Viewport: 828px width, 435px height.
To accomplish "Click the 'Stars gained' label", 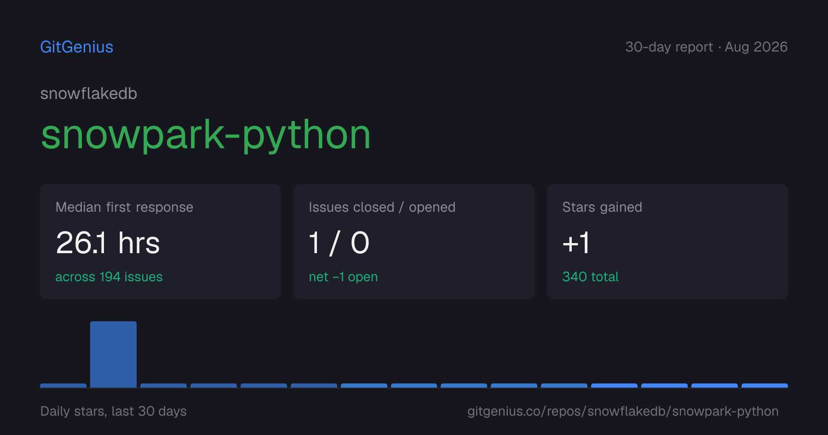I will [x=602, y=207].
